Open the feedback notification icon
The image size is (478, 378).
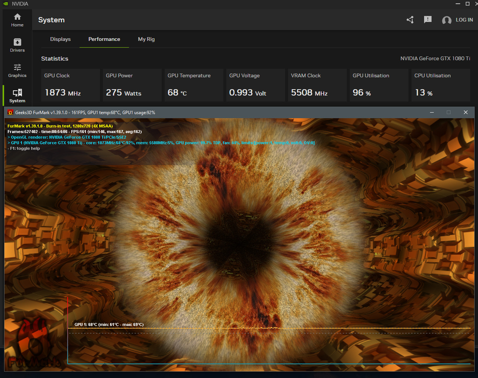click(428, 20)
